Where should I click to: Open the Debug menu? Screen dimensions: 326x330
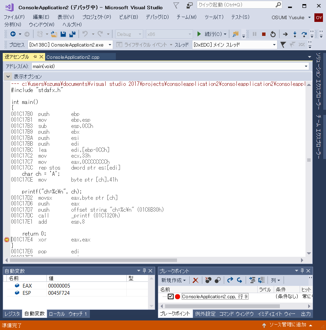(x=157, y=17)
